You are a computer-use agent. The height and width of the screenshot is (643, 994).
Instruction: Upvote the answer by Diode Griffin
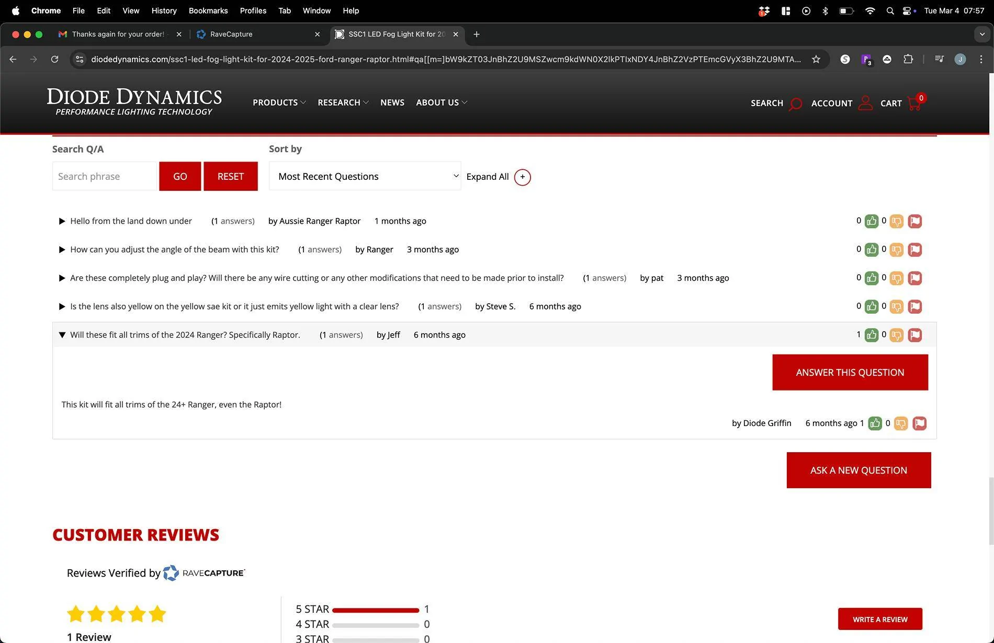click(875, 423)
